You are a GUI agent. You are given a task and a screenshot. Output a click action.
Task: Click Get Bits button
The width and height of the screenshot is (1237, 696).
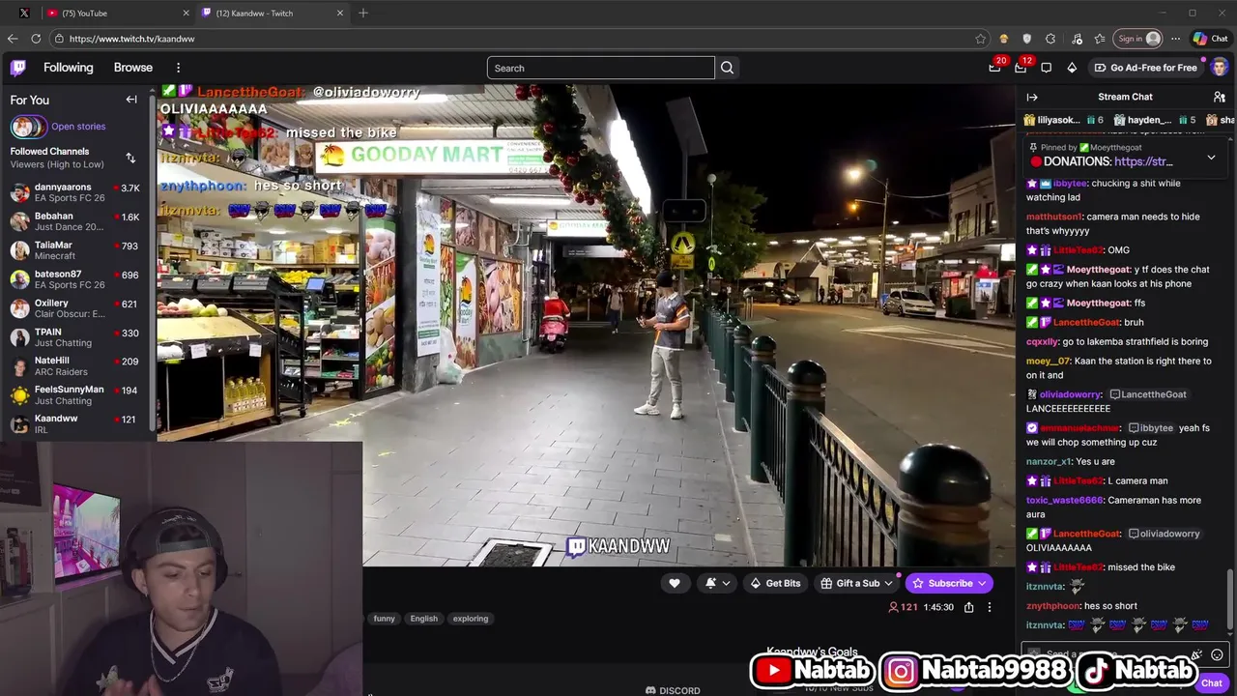point(775,583)
